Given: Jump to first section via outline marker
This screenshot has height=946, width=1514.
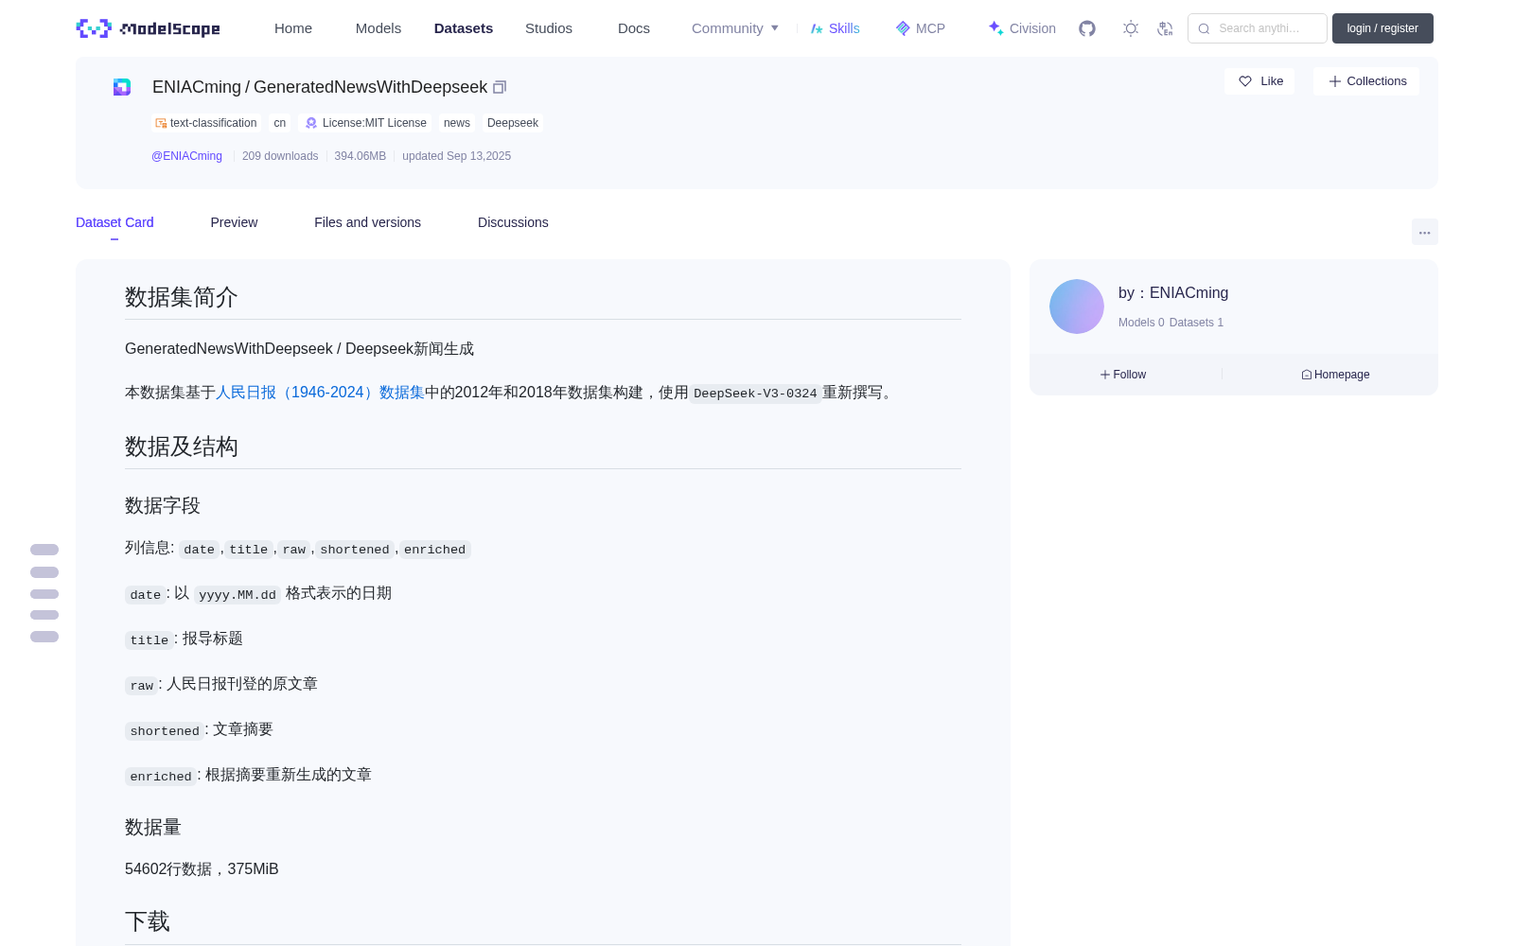Looking at the screenshot, I should coord(44,550).
